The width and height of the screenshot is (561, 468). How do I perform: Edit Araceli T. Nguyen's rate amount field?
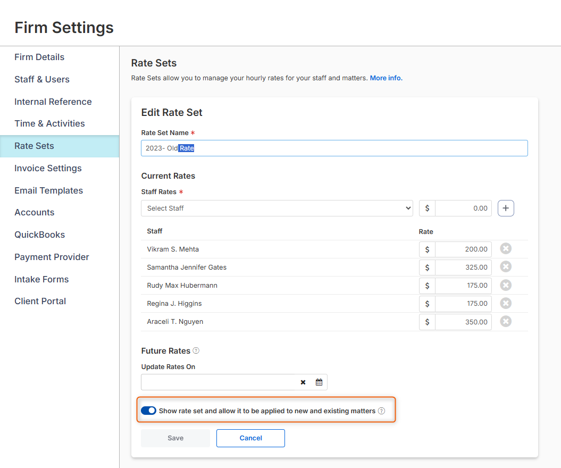463,322
